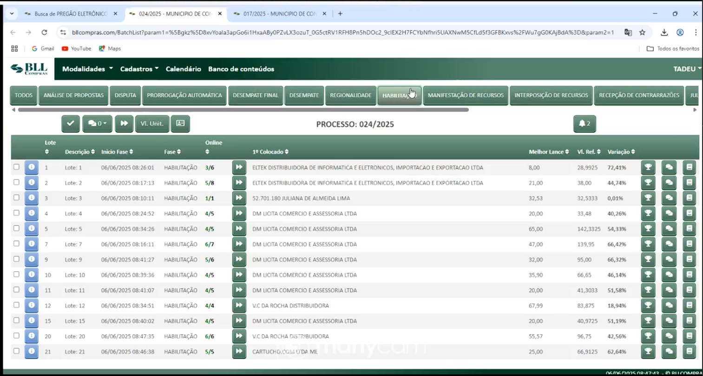Select checkbox for Lote: 3
This screenshot has height=376, width=703.
pos(16,198)
